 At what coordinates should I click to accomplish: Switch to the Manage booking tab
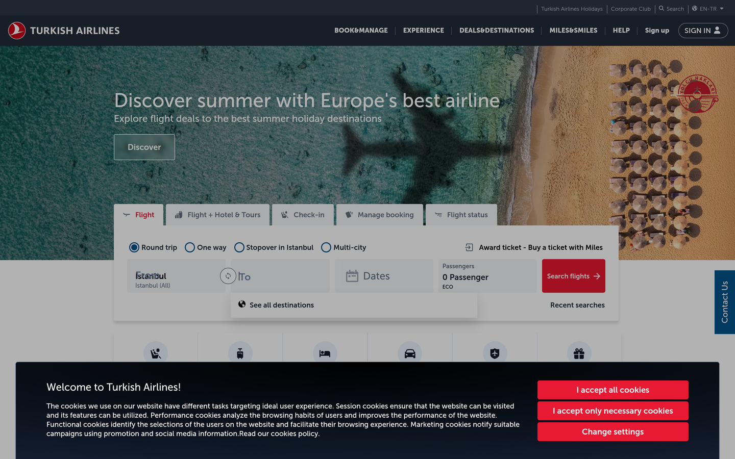pos(380,215)
